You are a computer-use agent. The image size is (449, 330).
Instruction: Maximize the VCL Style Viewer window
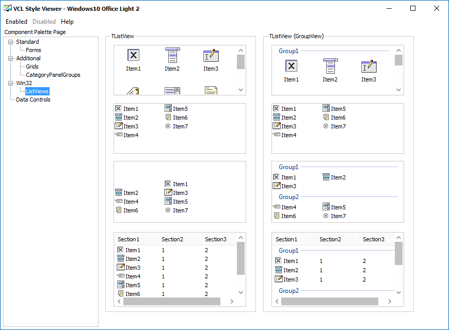(x=413, y=8)
